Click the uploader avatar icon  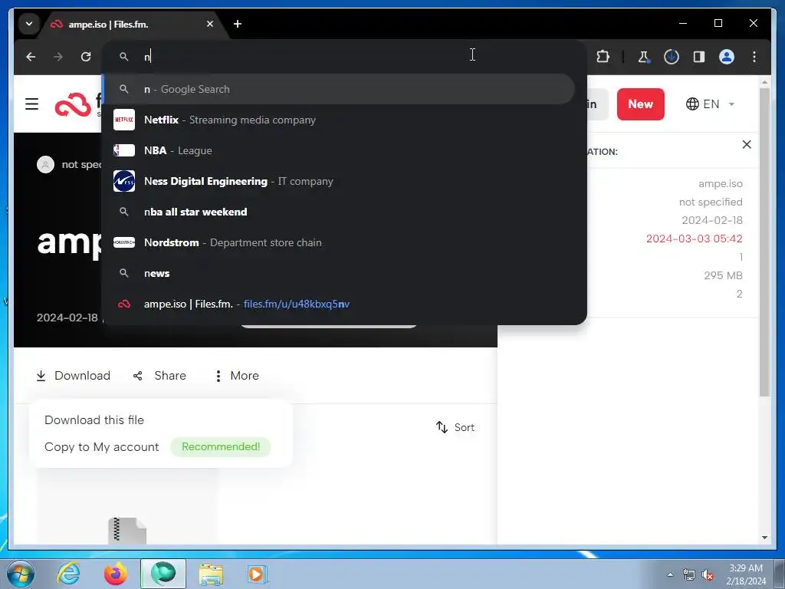(45, 164)
